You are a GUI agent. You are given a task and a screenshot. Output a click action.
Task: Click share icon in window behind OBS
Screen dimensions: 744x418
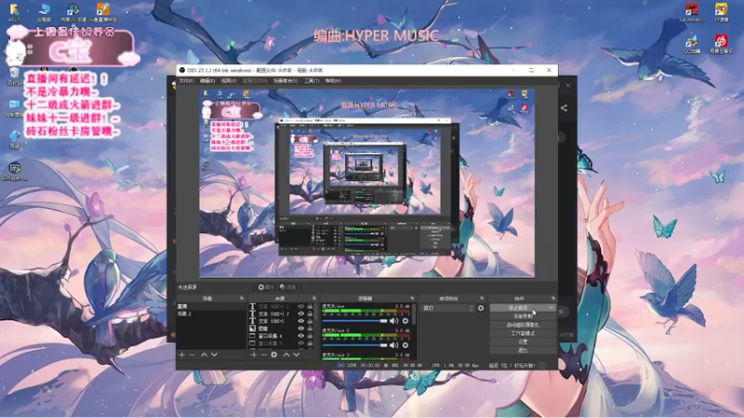pyautogui.click(x=564, y=108)
